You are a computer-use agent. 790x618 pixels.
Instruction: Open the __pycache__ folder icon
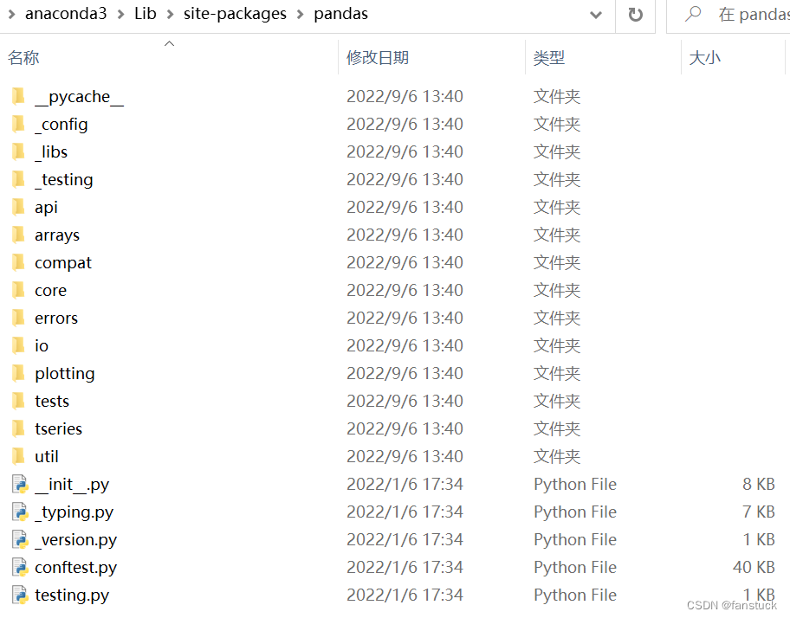(x=18, y=95)
